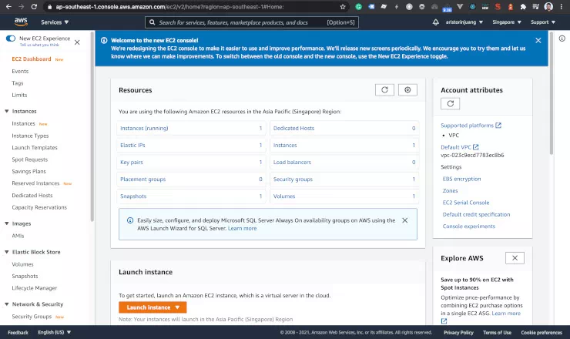This screenshot has height=339, width=570.
Task: Click Tell us what you think link
Action: 39,45
